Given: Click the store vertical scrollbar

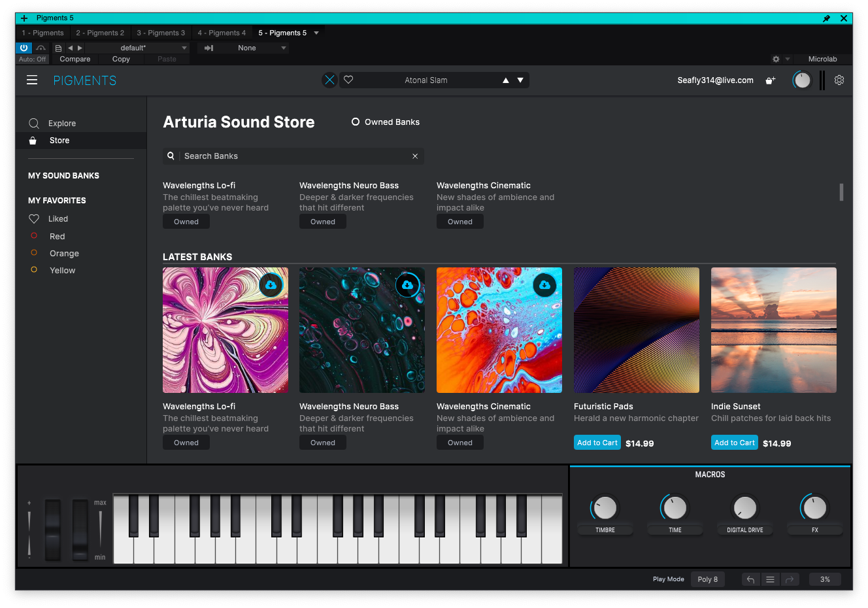Looking at the screenshot, I should pos(841,192).
